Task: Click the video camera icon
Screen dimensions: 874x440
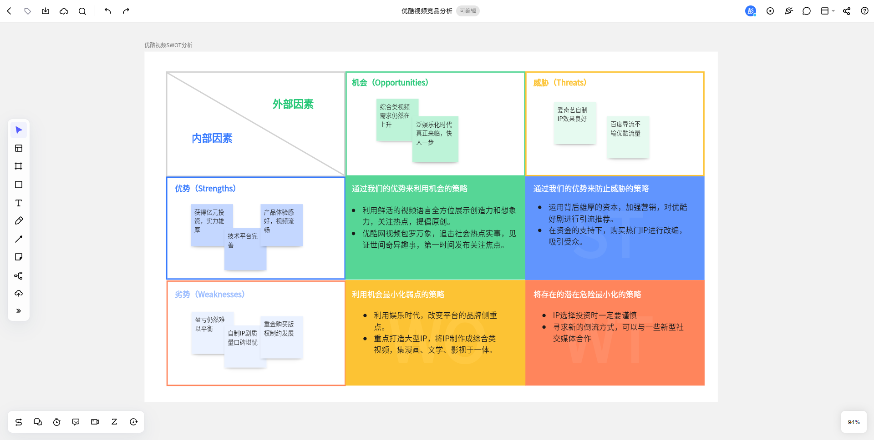Action: click(95, 422)
